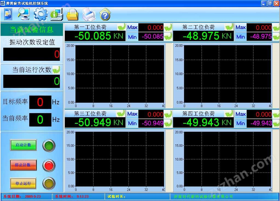Viewport: 280px width, 201px height.
Task: Reset station one load with green arrow
Action: pyautogui.click(x=121, y=27)
